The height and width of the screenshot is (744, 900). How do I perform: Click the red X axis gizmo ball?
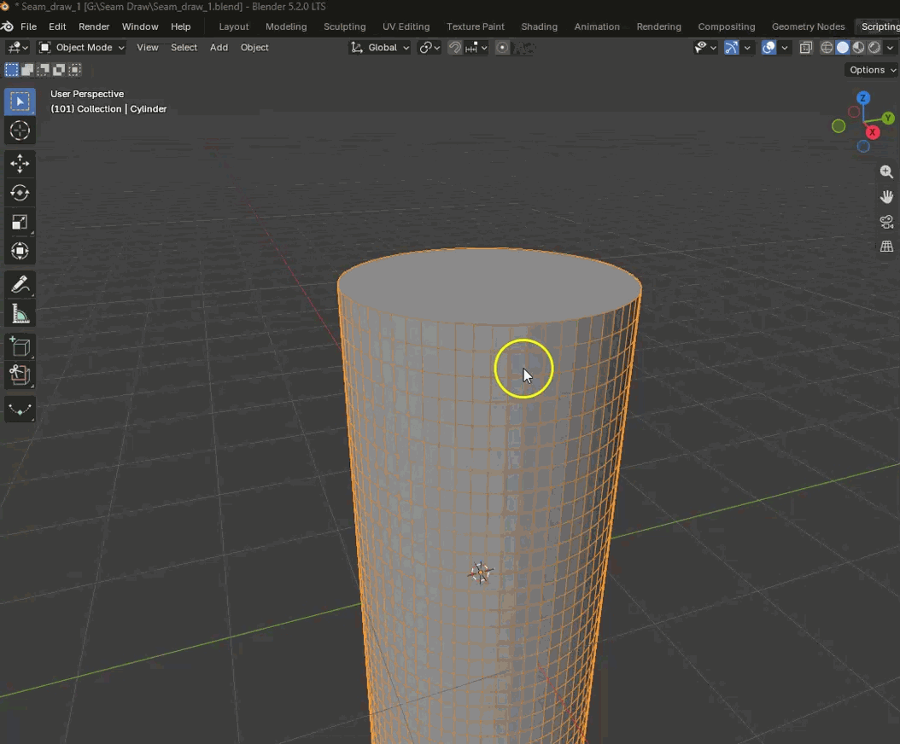point(873,132)
